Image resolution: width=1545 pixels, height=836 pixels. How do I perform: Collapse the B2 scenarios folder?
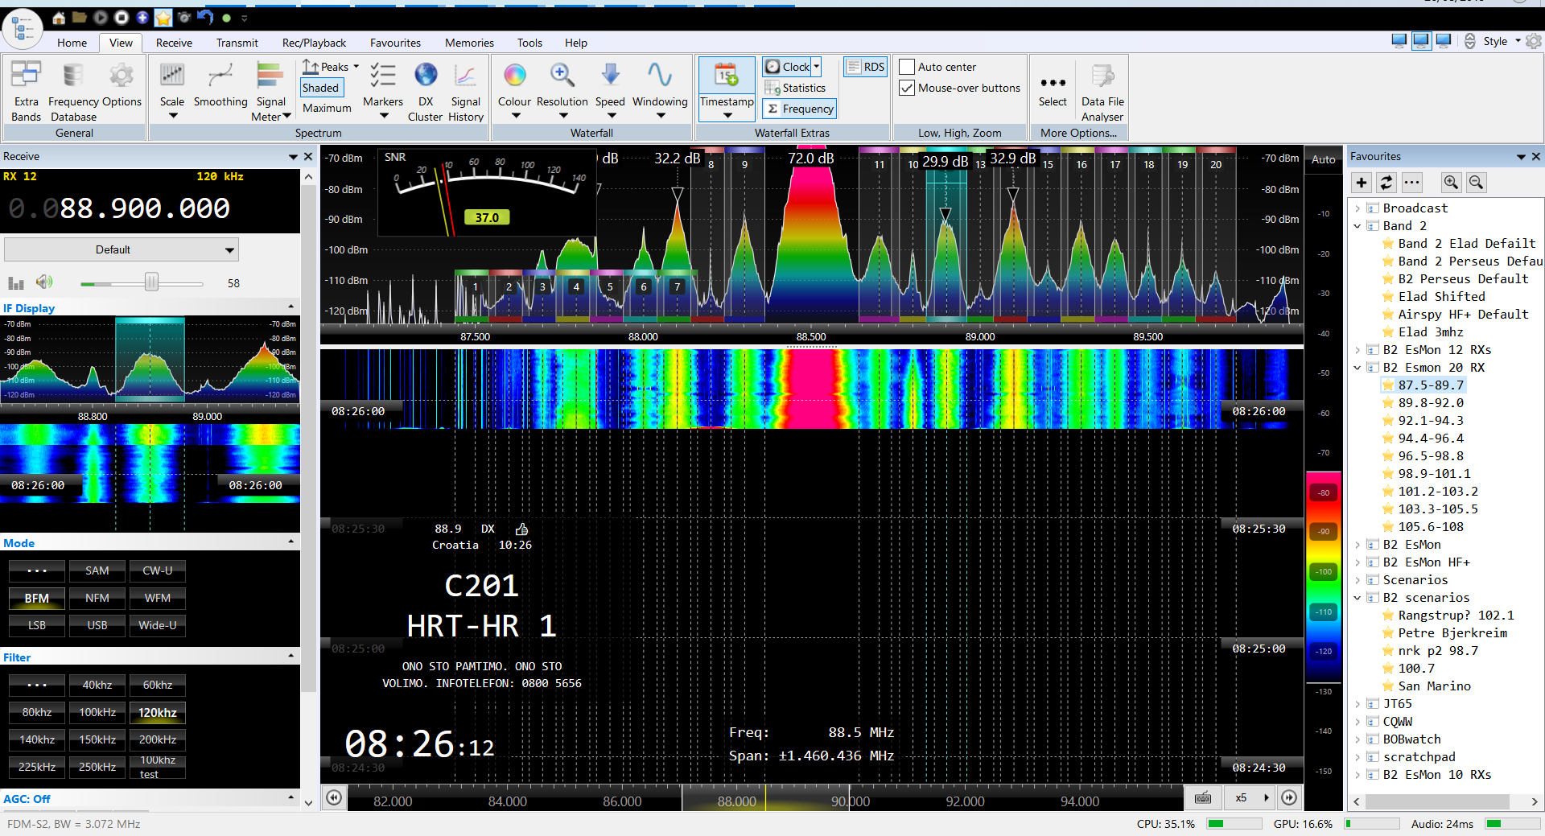click(1358, 598)
